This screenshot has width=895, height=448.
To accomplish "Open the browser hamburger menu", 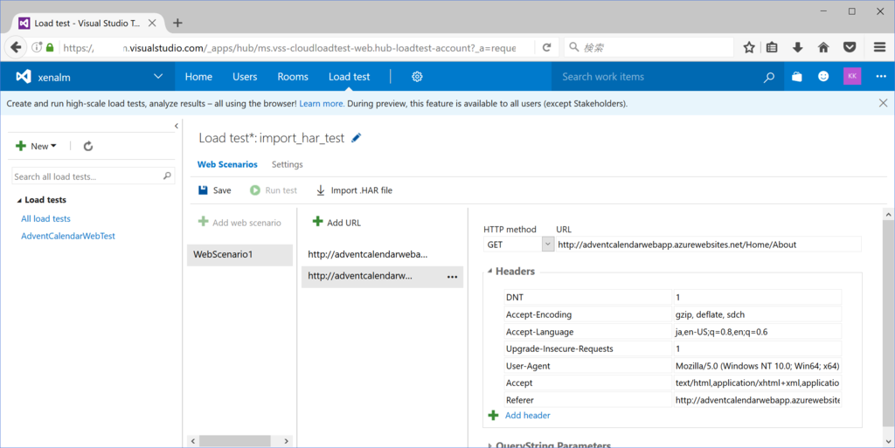I will (879, 47).
